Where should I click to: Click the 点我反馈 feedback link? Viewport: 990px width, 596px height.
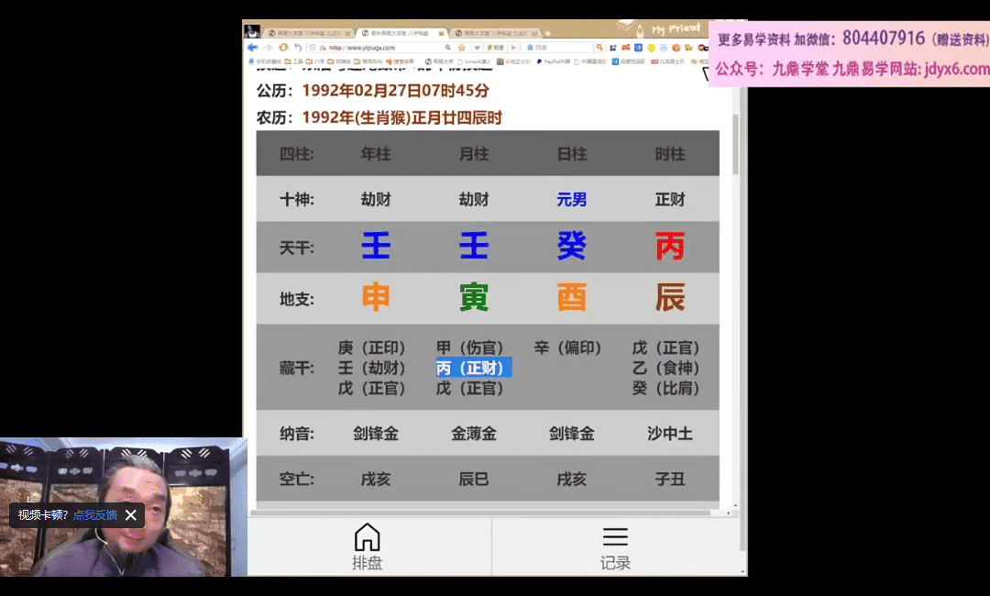tap(95, 515)
